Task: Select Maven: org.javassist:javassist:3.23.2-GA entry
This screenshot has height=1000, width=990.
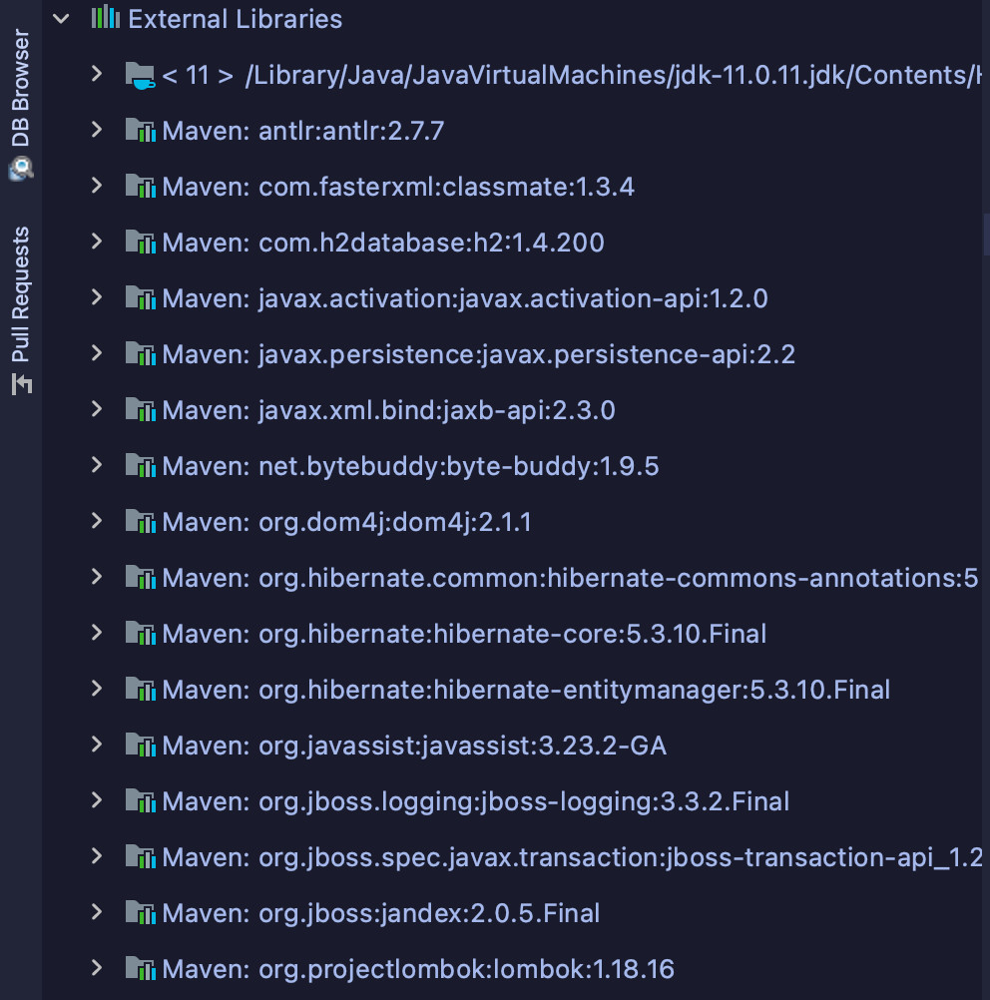Action: tap(414, 746)
